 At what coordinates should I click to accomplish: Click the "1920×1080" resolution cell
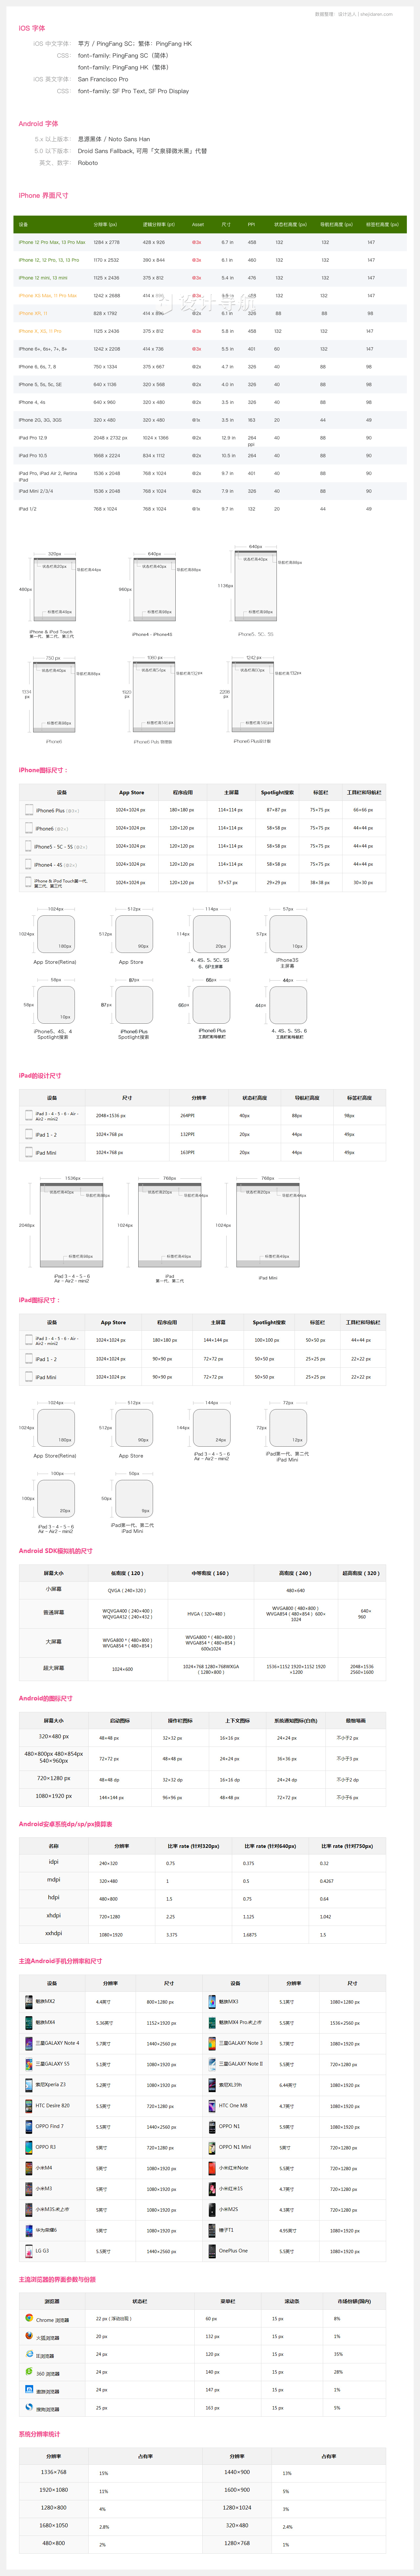click(54, 2490)
